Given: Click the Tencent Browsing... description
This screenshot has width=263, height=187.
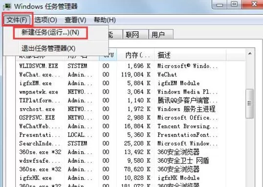Looking at the screenshot, I should tap(188, 126).
